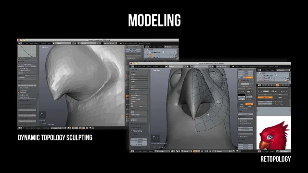Open the Edit Mode selector in retopology viewport header
Viewport: 308px width, 173px height.
(162, 151)
